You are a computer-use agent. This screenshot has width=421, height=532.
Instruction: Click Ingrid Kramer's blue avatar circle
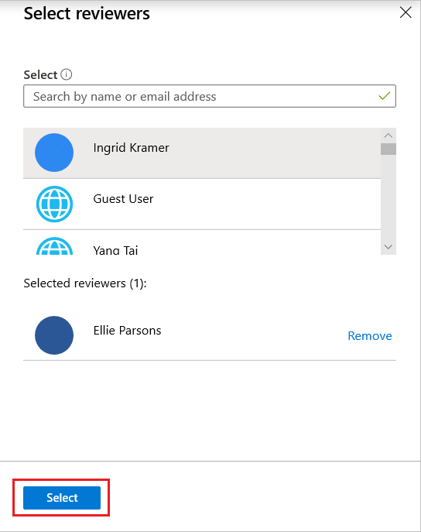54,153
